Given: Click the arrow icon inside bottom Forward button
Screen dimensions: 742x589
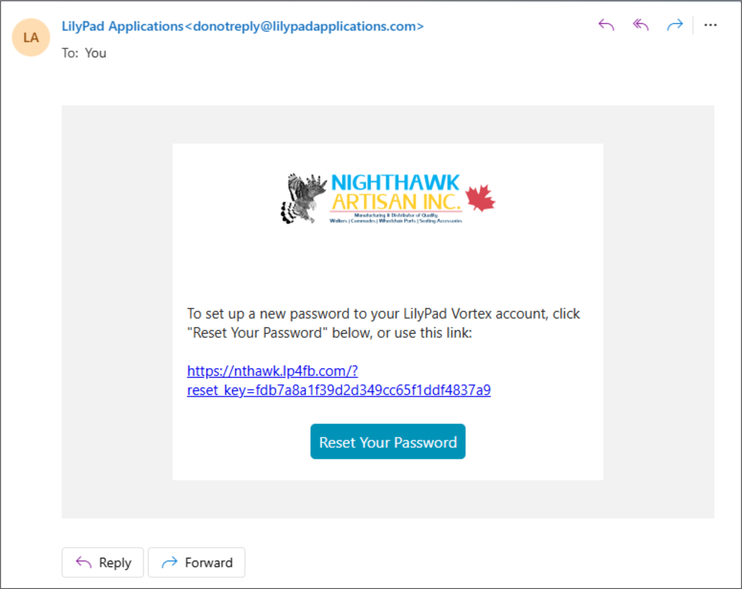Looking at the screenshot, I should [x=169, y=562].
